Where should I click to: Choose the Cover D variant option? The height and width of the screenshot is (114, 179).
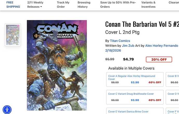pos(172,97)
